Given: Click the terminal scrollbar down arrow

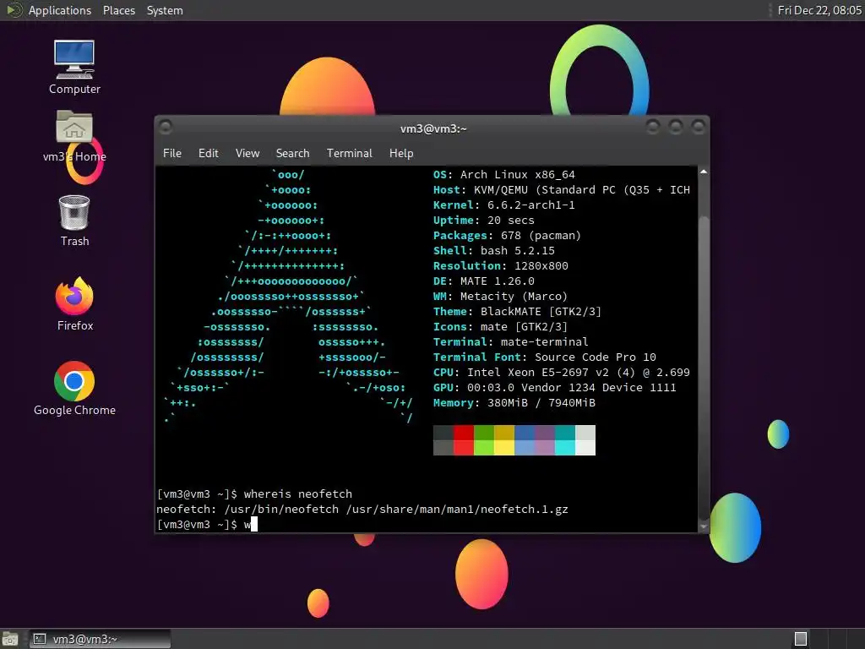Looking at the screenshot, I should tap(704, 526).
